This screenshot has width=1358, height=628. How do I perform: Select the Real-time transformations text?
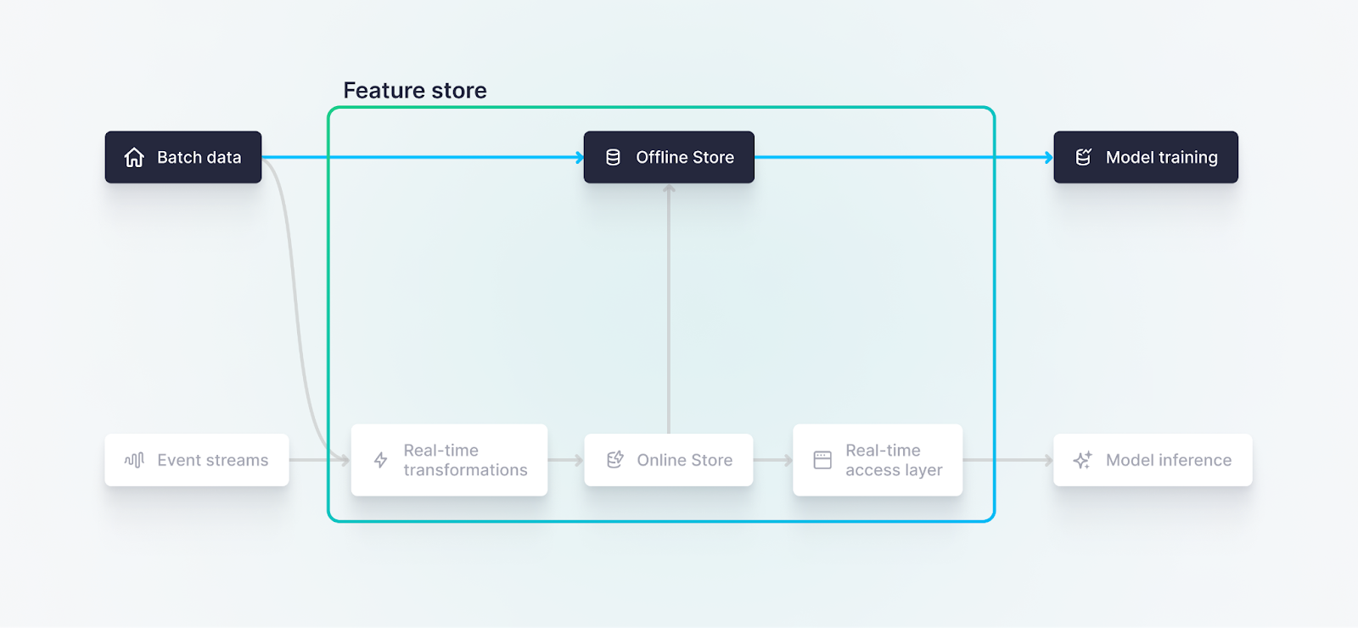pyautogui.click(x=465, y=460)
